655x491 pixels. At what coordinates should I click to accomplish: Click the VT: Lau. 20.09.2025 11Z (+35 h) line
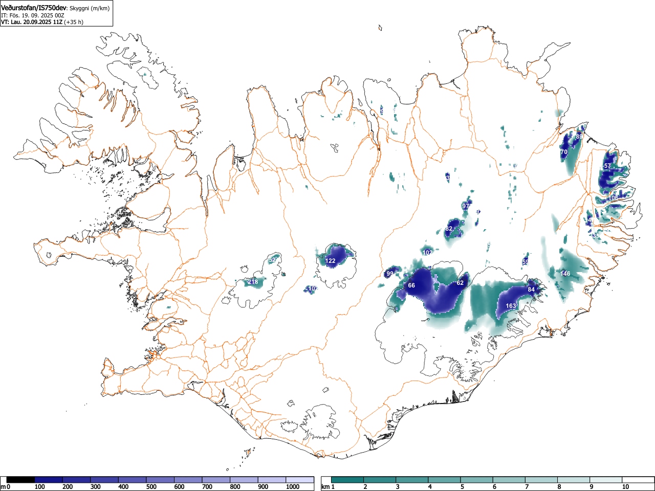click(x=42, y=22)
